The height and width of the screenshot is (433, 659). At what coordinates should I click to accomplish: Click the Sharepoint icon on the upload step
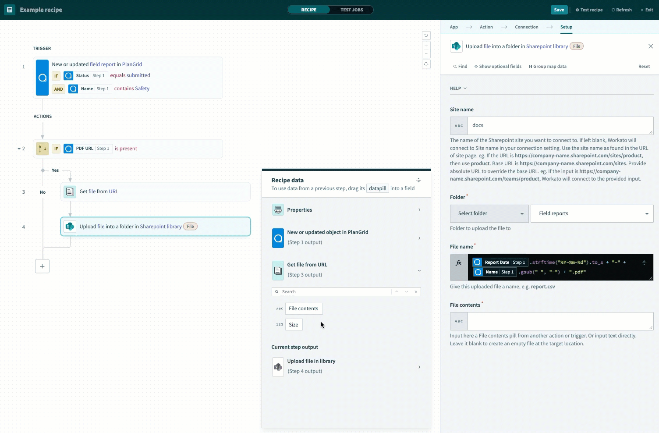click(70, 226)
